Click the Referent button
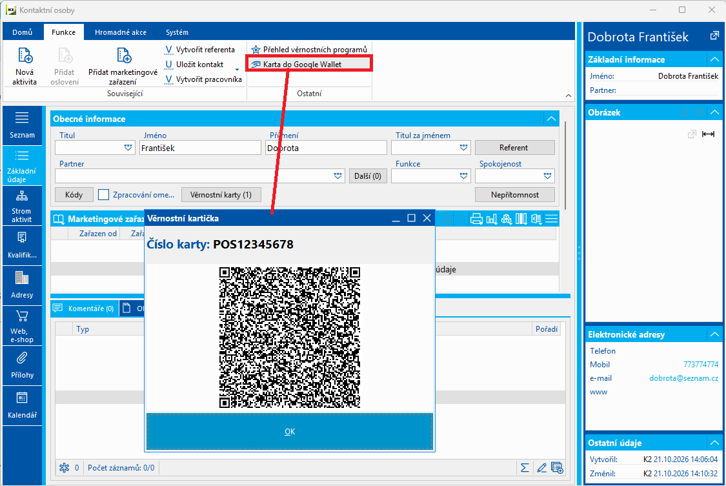Image resolution: width=726 pixels, height=486 pixels. 514,148
